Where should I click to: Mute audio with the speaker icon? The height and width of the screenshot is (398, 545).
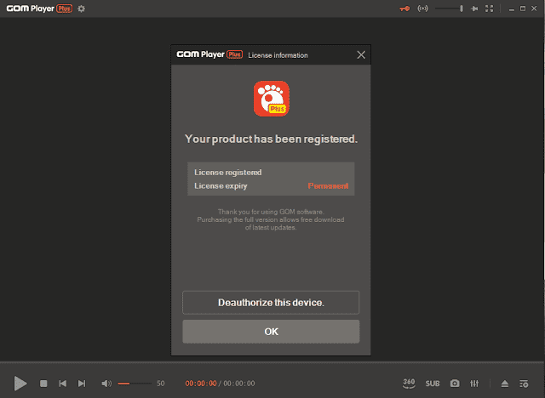pyautogui.click(x=106, y=384)
